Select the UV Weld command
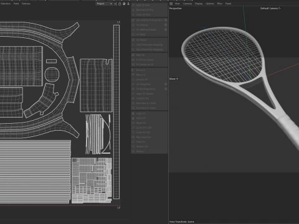Screen dimensions: 299x224 149,34
